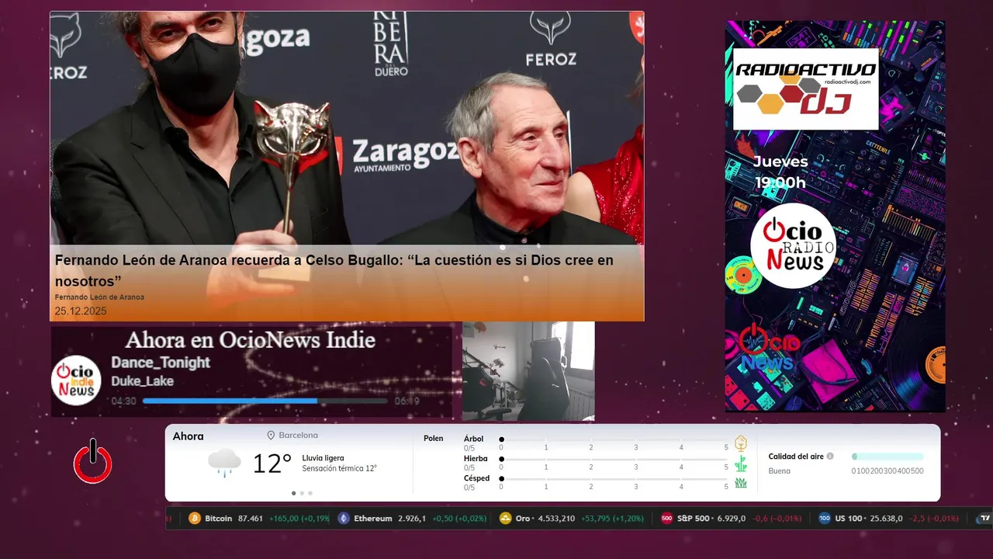
Task: Click the Hierba plant pollen icon
Action: tap(741, 464)
